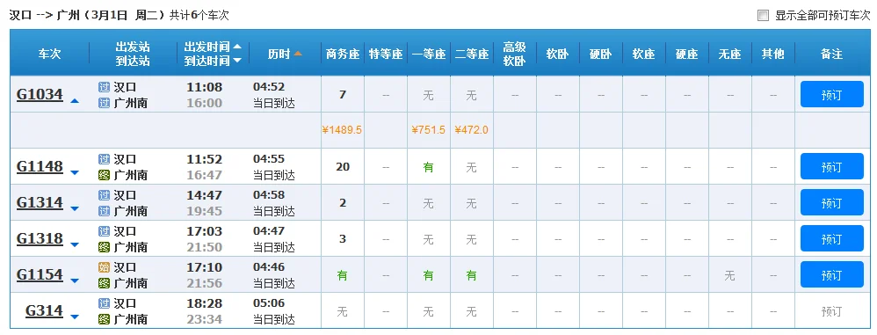Book train G1148 with 预订 button
This screenshot has width=877, height=335.
coord(831,167)
